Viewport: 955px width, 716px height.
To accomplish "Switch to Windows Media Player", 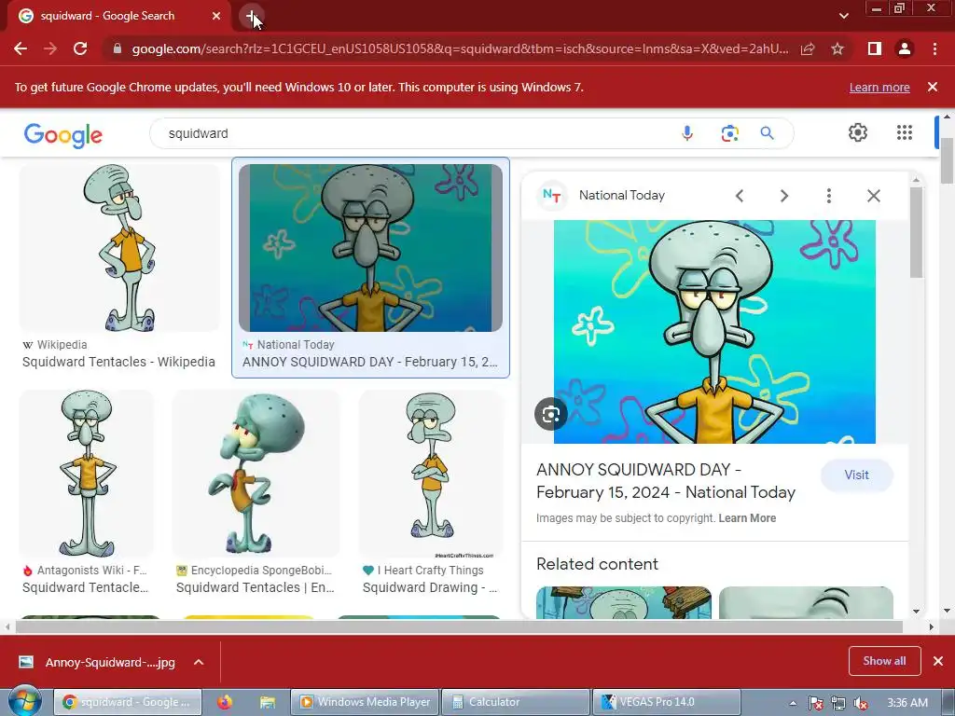I will tap(365, 702).
